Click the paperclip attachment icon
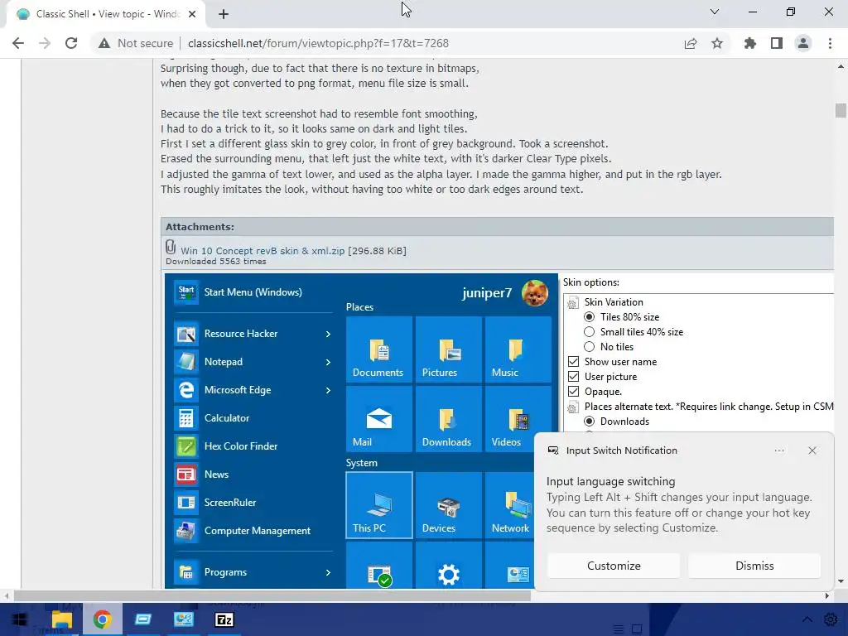This screenshot has height=636, width=848. [x=171, y=247]
